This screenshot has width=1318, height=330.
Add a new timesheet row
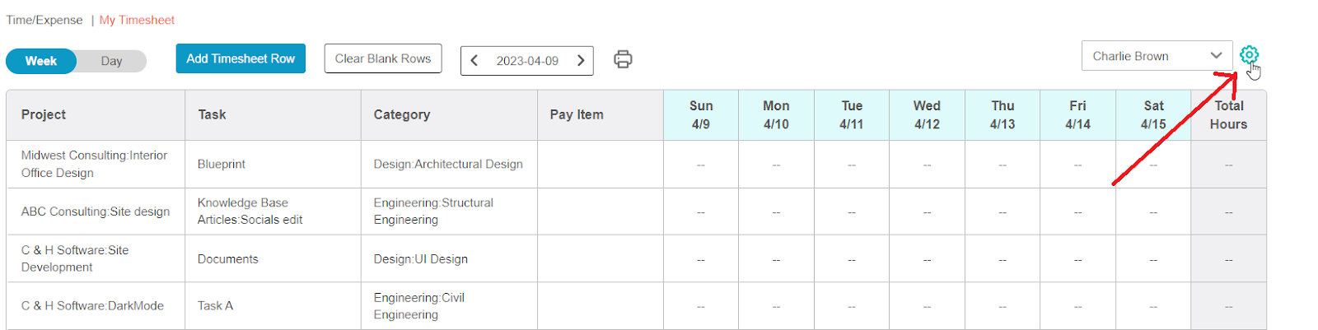241,58
